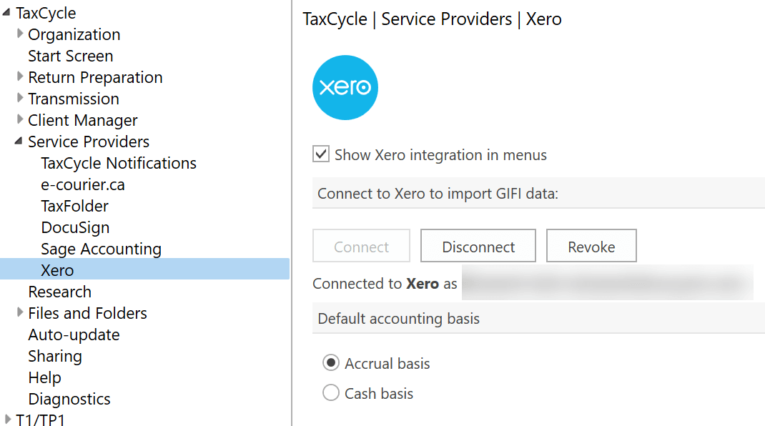765x426 pixels.
Task: Open Research options
Action: tap(59, 292)
